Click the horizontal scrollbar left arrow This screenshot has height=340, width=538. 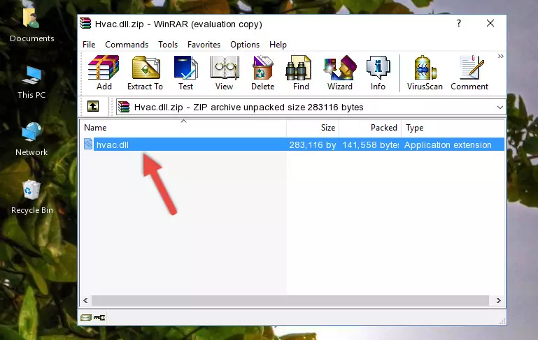pyautogui.click(x=85, y=301)
